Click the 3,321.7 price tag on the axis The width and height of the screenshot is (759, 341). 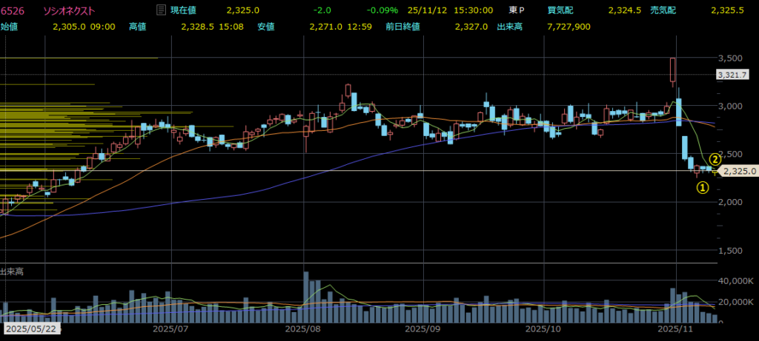[x=732, y=75]
